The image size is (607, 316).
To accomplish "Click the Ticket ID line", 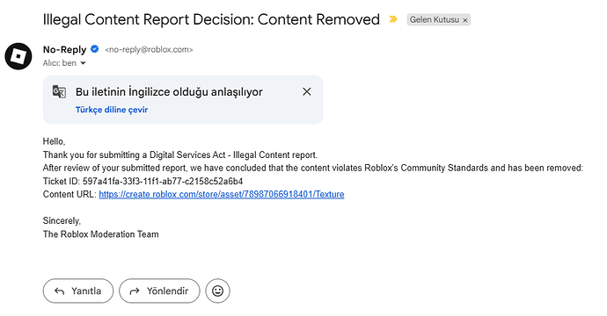I will click(x=143, y=181).
